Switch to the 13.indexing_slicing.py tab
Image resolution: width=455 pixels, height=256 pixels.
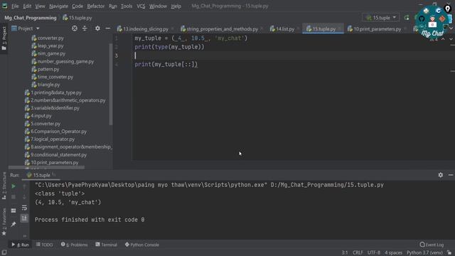click(143, 28)
